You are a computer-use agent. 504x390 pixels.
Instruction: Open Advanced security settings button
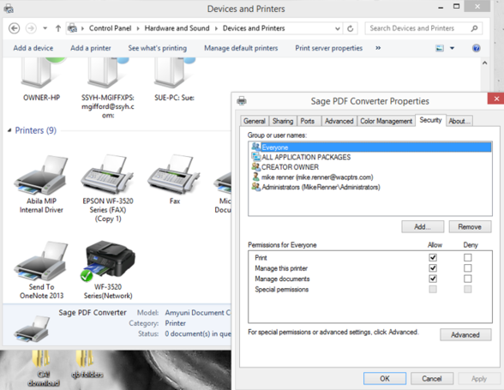465,334
